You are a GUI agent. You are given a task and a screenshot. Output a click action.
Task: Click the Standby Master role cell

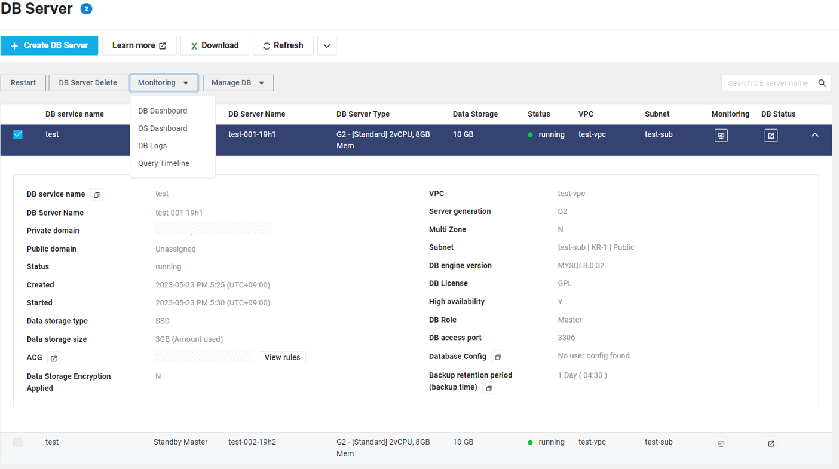pyautogui.click(x=180, y=442)
